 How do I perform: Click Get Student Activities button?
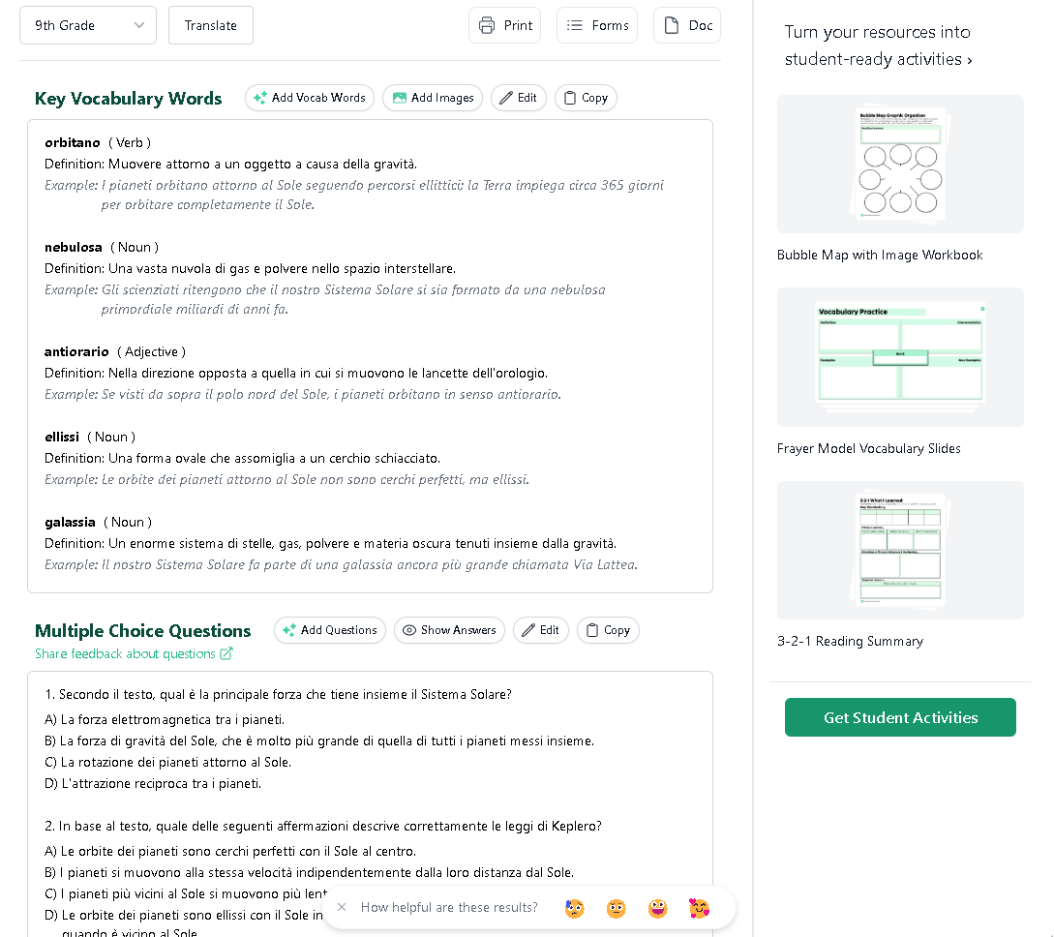click(x=900, y=717)
